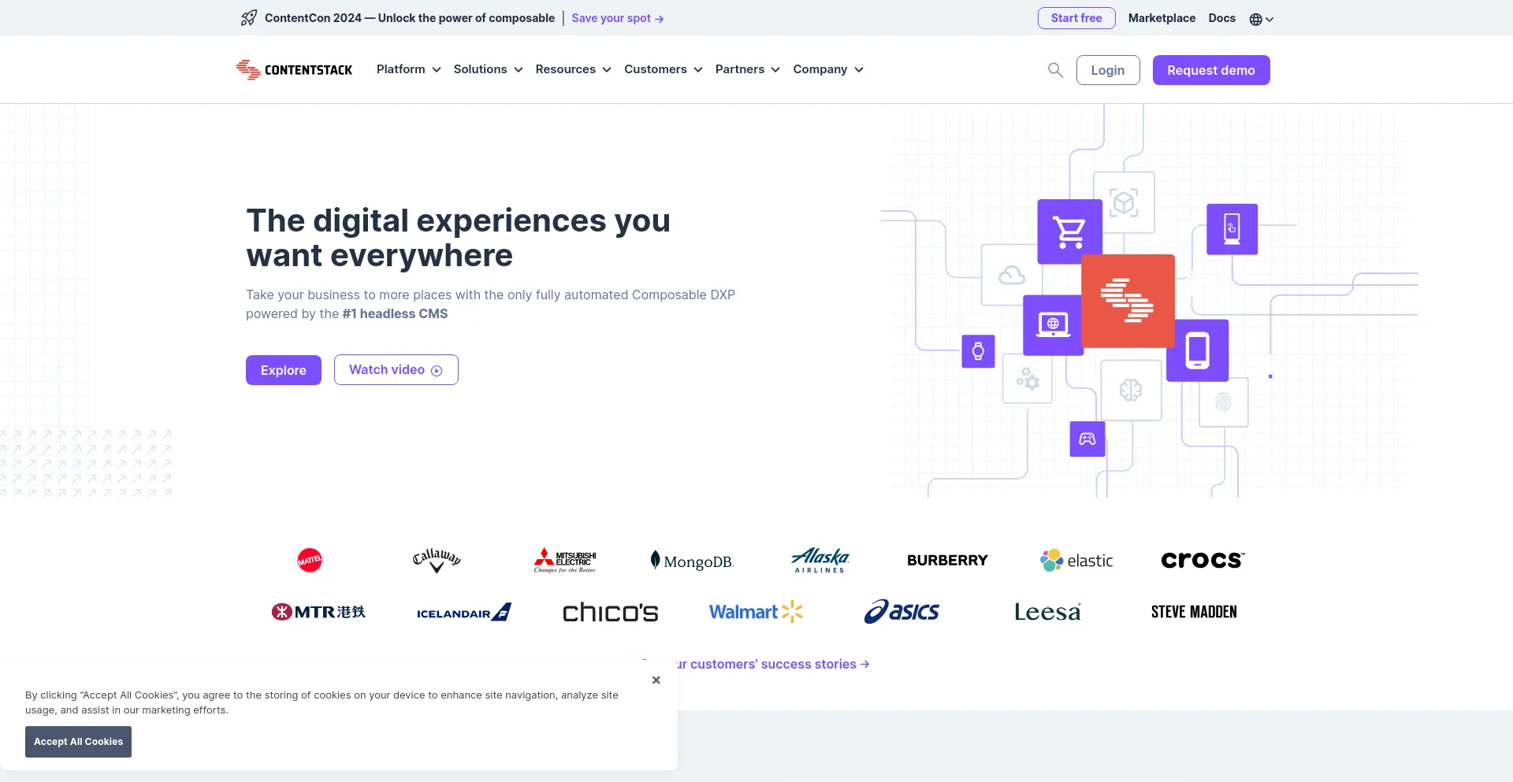Click the fingerprint icon tile

(x=1223, y=402)
